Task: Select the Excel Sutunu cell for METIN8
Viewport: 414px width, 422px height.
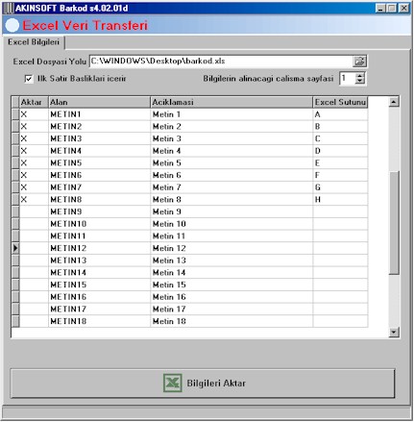Action: pyautogui.click(x=340, y=200)
